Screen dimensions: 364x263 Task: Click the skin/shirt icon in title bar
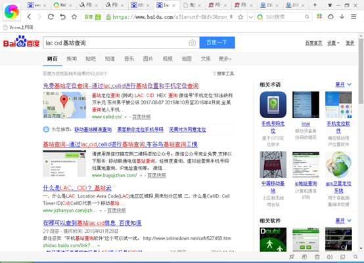(330, 5)
